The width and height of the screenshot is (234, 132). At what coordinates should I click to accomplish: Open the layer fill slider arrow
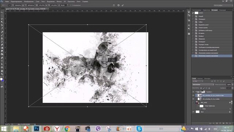tap(233, 88)
